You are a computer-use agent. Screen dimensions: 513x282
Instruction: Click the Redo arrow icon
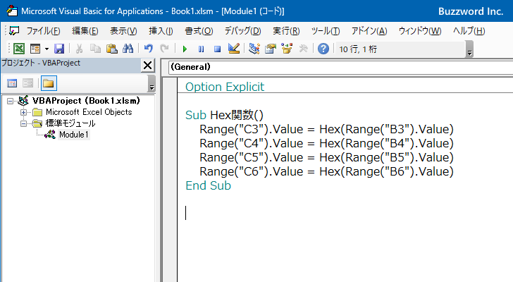(x=164, y=49)
